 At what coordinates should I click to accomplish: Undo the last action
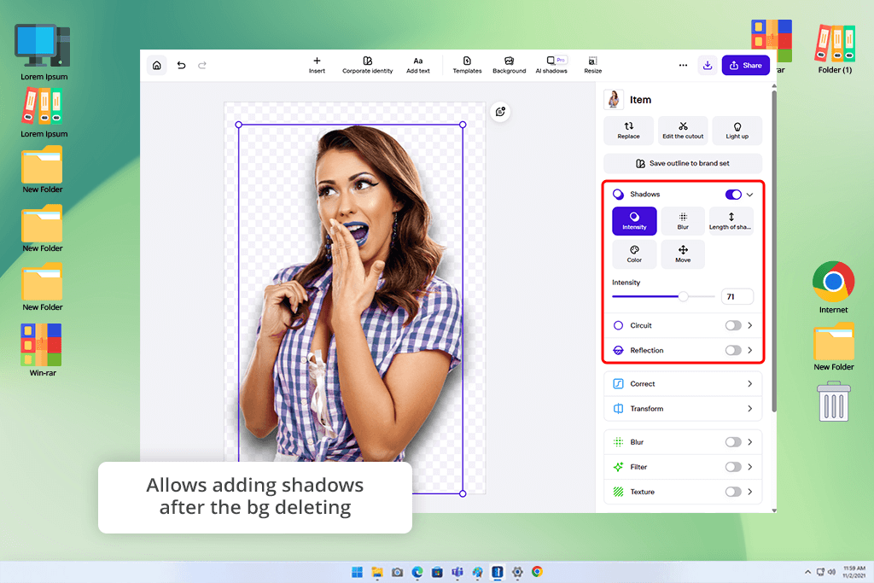[181, 65]
